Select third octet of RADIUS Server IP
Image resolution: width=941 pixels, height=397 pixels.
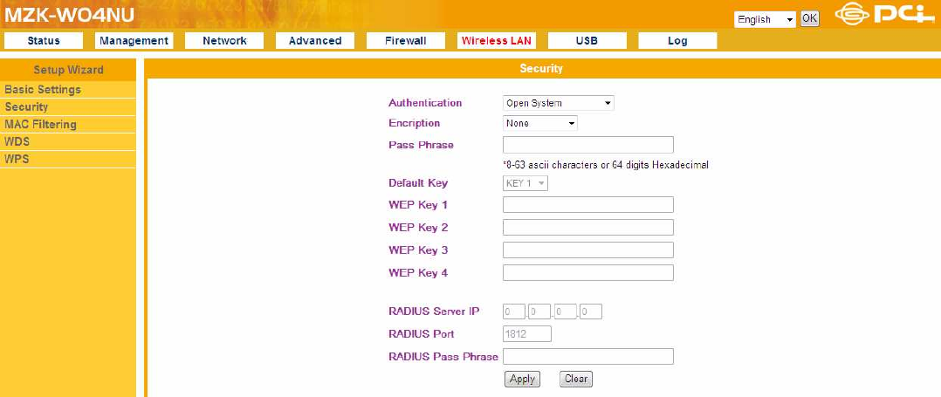click(566, 311)
